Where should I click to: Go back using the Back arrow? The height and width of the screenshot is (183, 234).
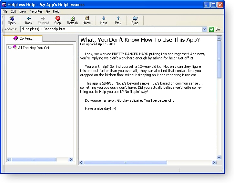tap(29, 19)
